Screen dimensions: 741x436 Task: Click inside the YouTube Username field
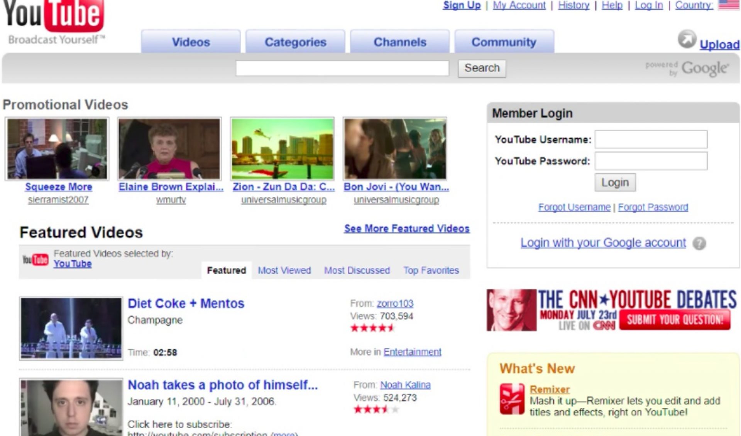click(x=651, y=140)
